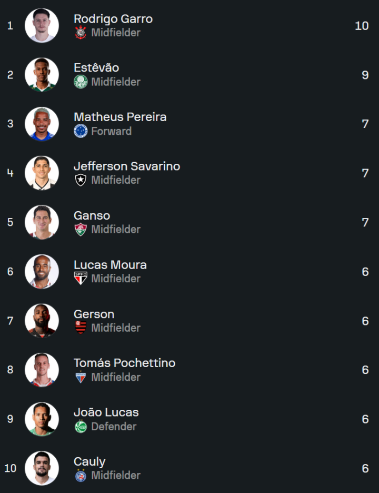Click the São Paulo SPFC crest icon

pos(81,279)
